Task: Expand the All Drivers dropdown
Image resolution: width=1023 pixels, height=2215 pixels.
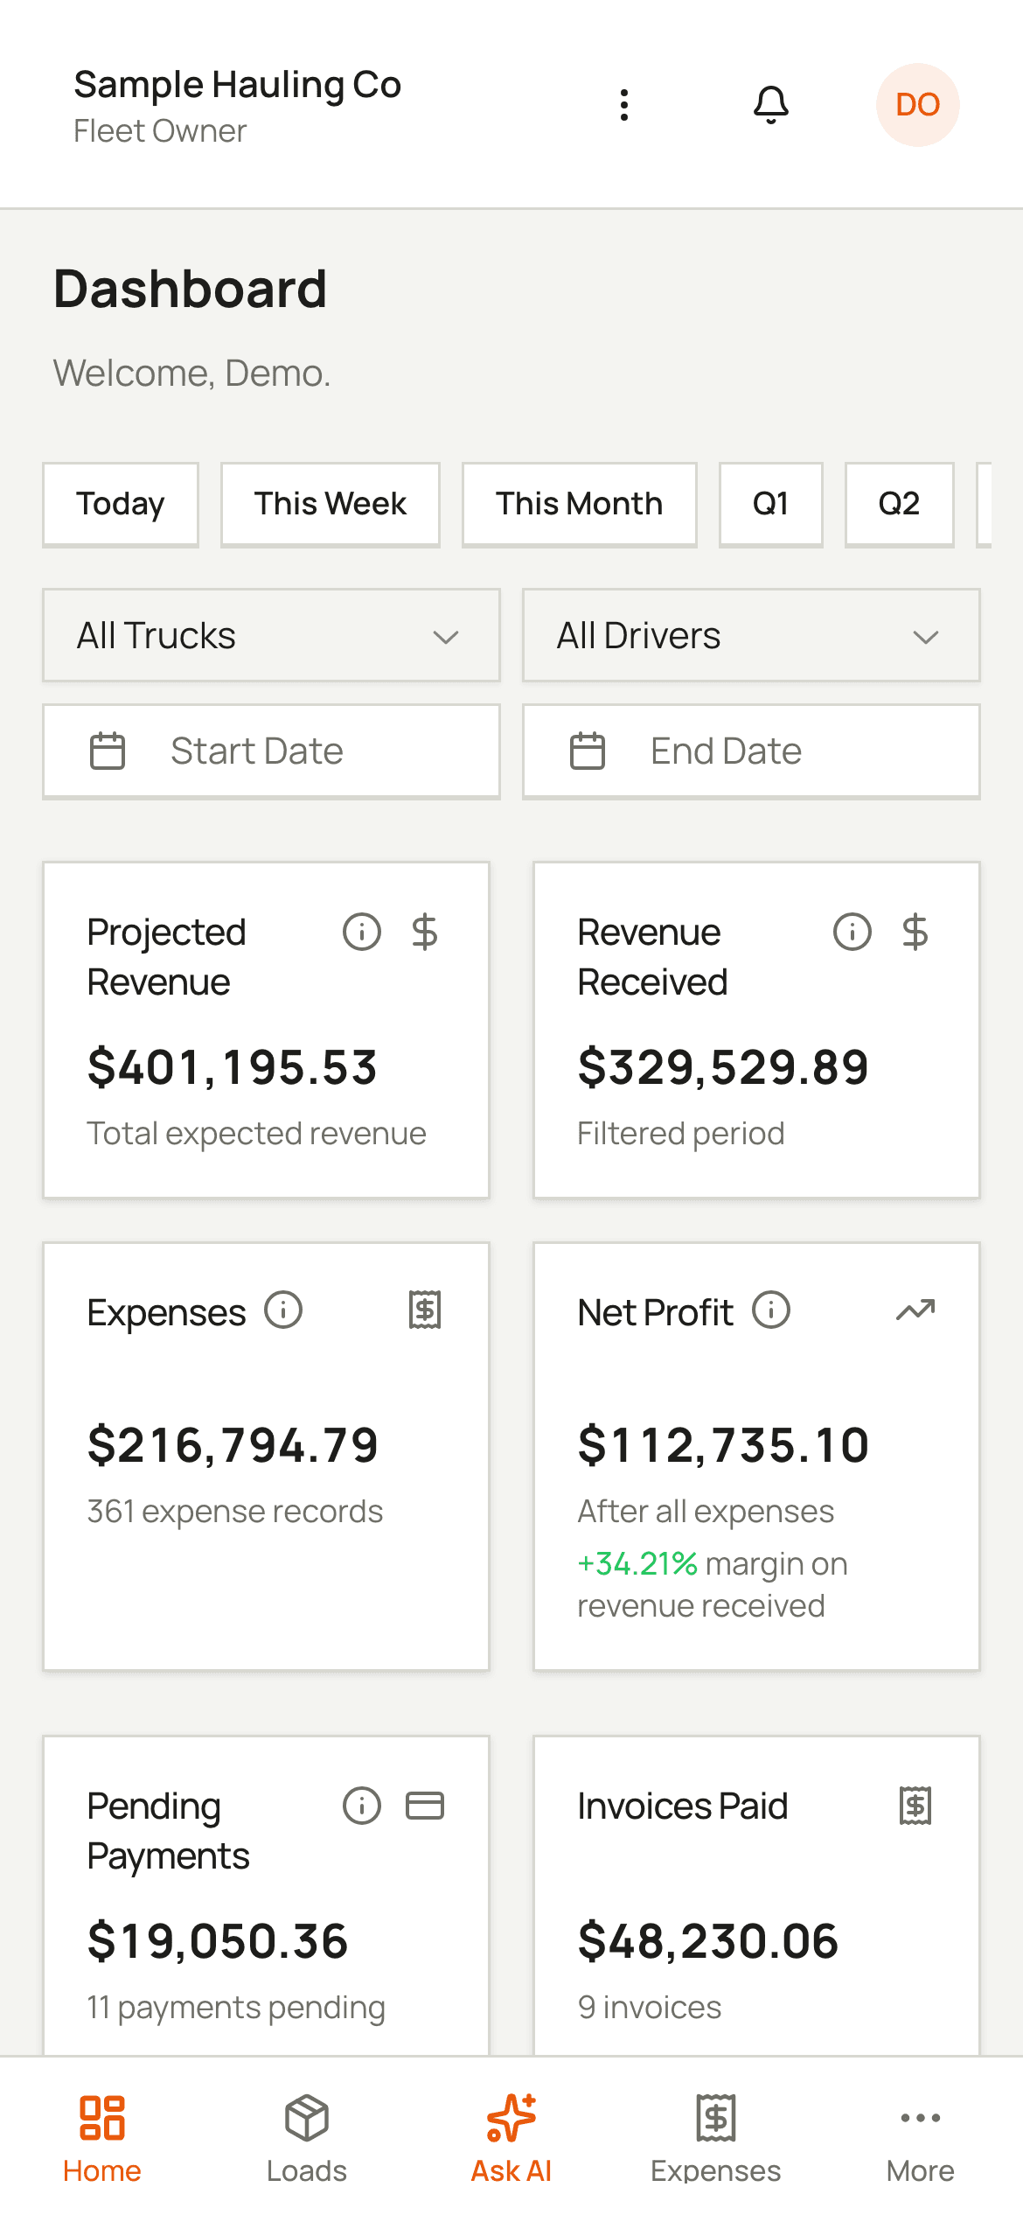Action: 751,636
